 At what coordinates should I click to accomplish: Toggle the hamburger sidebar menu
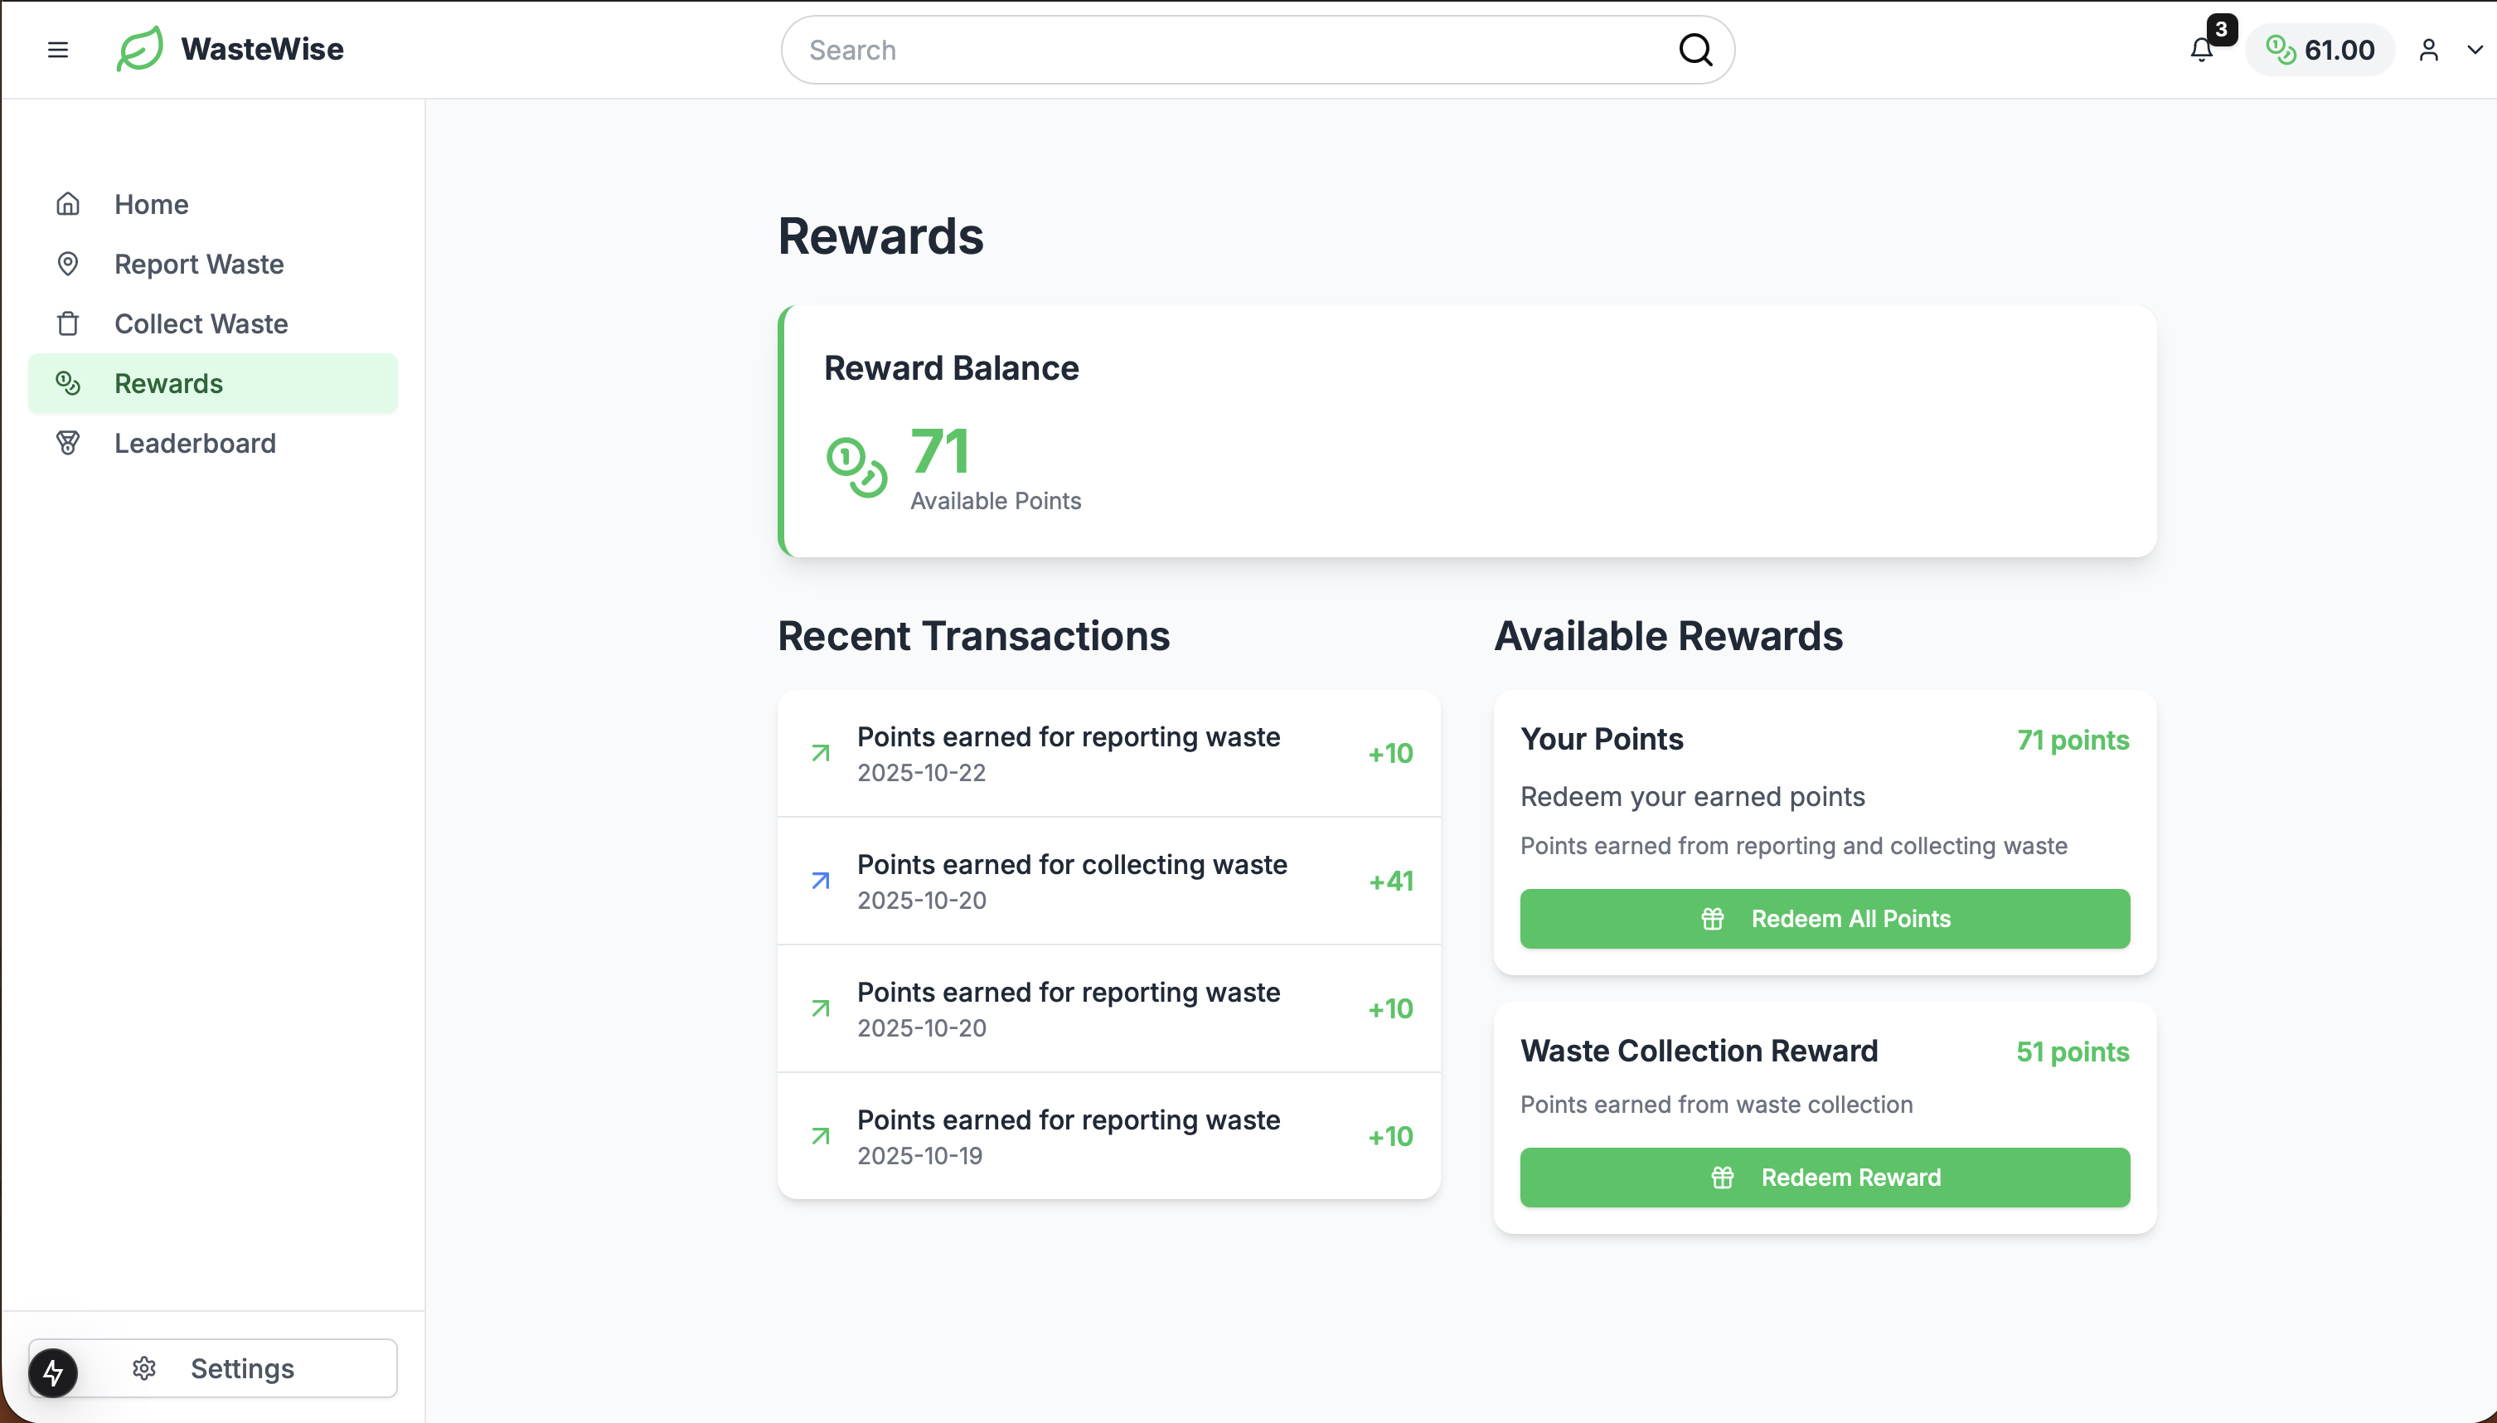coord(58,50)
